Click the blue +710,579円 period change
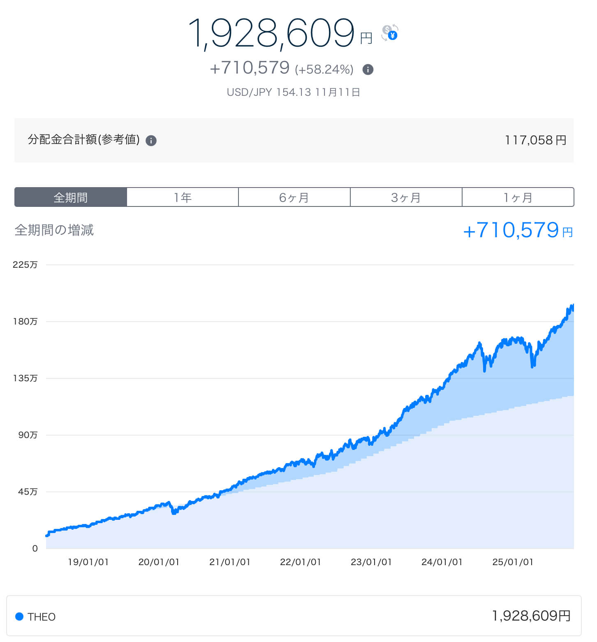 click(518, 230)
